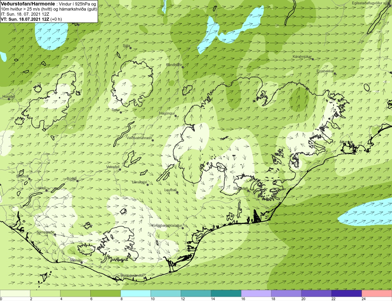392x301 pixels.
Task: Click the VT valid time line
Action: click(31, 19)
